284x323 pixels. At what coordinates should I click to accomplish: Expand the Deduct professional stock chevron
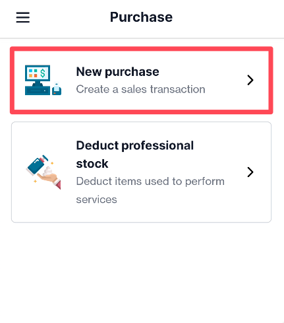point(250,172)
